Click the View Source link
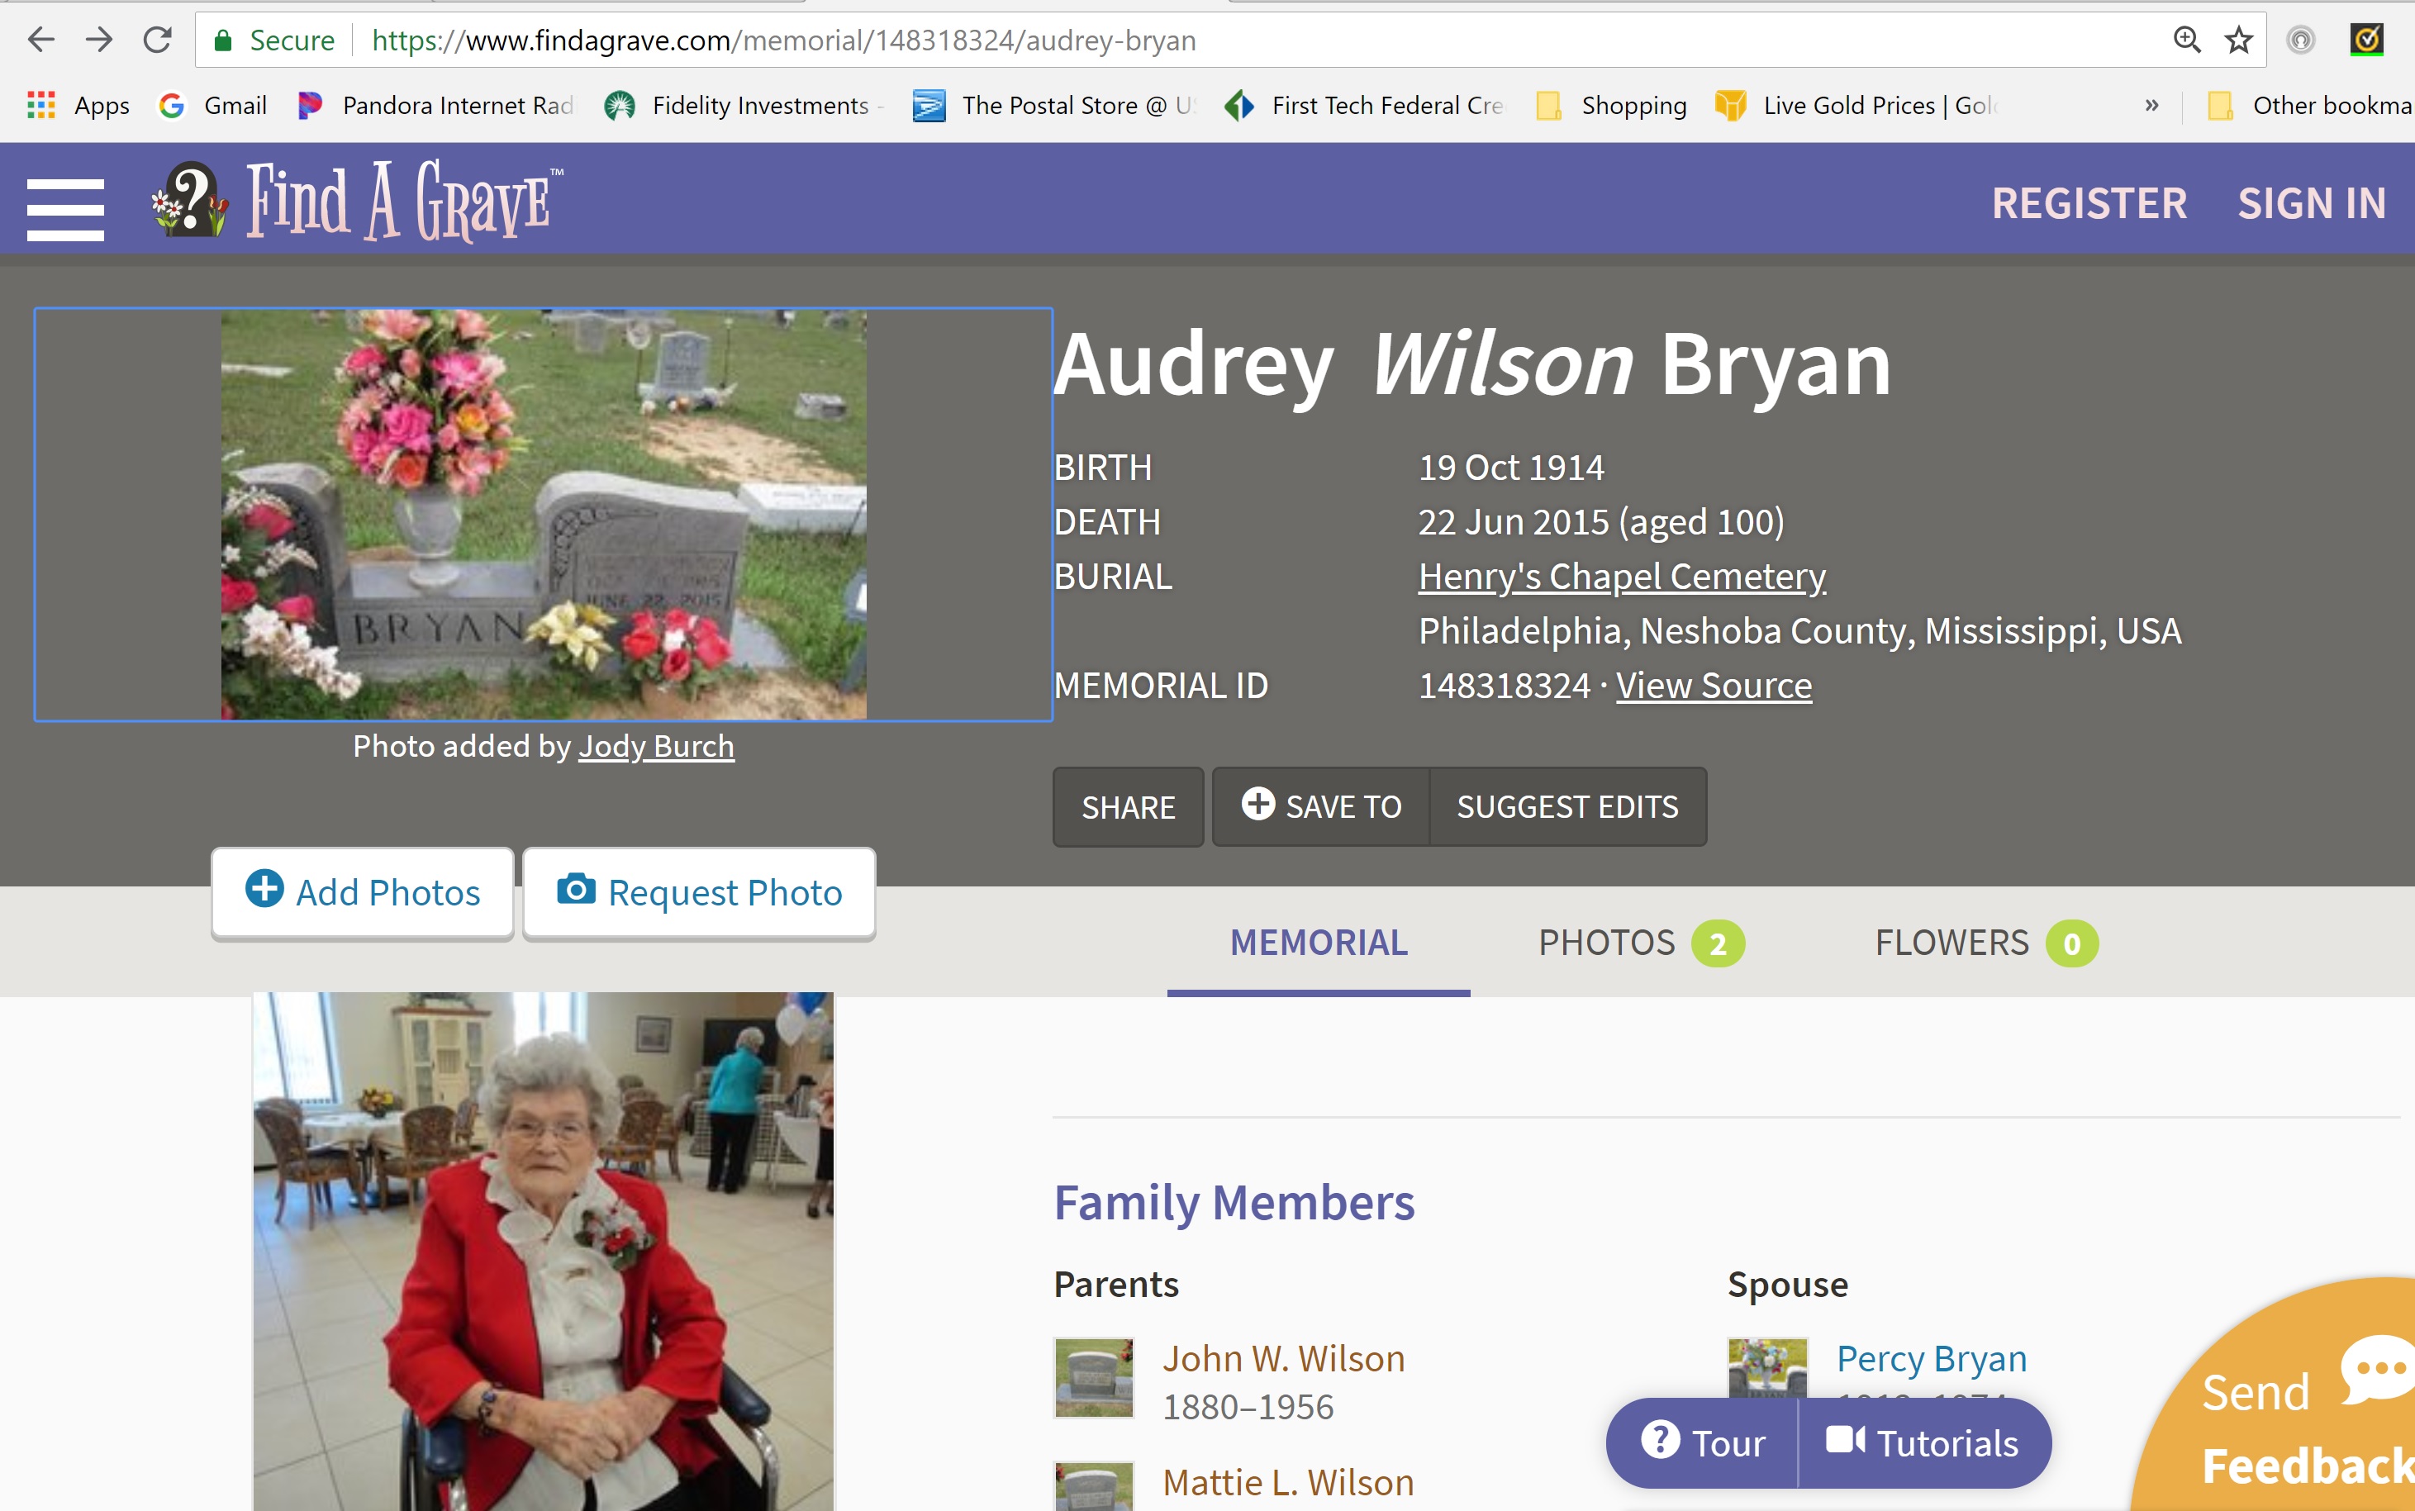This screenshot has width=2415, height=1511. point(1713,686)
